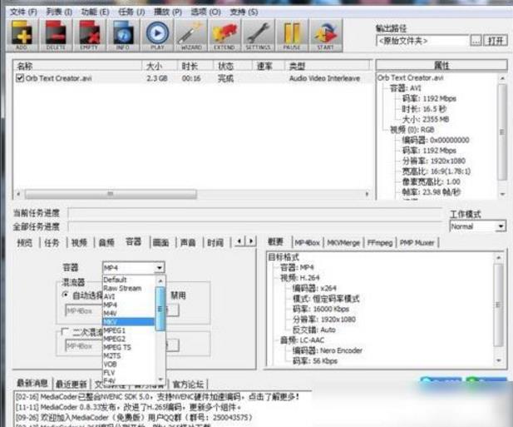Switch to the PMP Muxer tab

(x=417, y=243)
